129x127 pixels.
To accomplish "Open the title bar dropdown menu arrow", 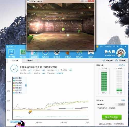I will (x=118, y=46).
